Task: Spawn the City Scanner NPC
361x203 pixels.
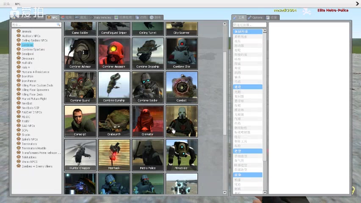Action: 182,29
